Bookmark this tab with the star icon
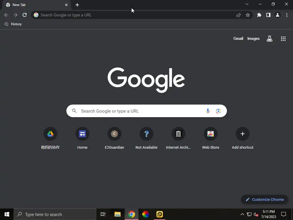The image size is (293, 220). coord(248,15)
